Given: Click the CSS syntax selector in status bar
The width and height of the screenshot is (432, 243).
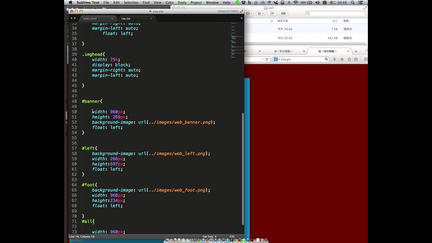Looking at the screenshot, I should pyautogui.click(x=232, y=237).
